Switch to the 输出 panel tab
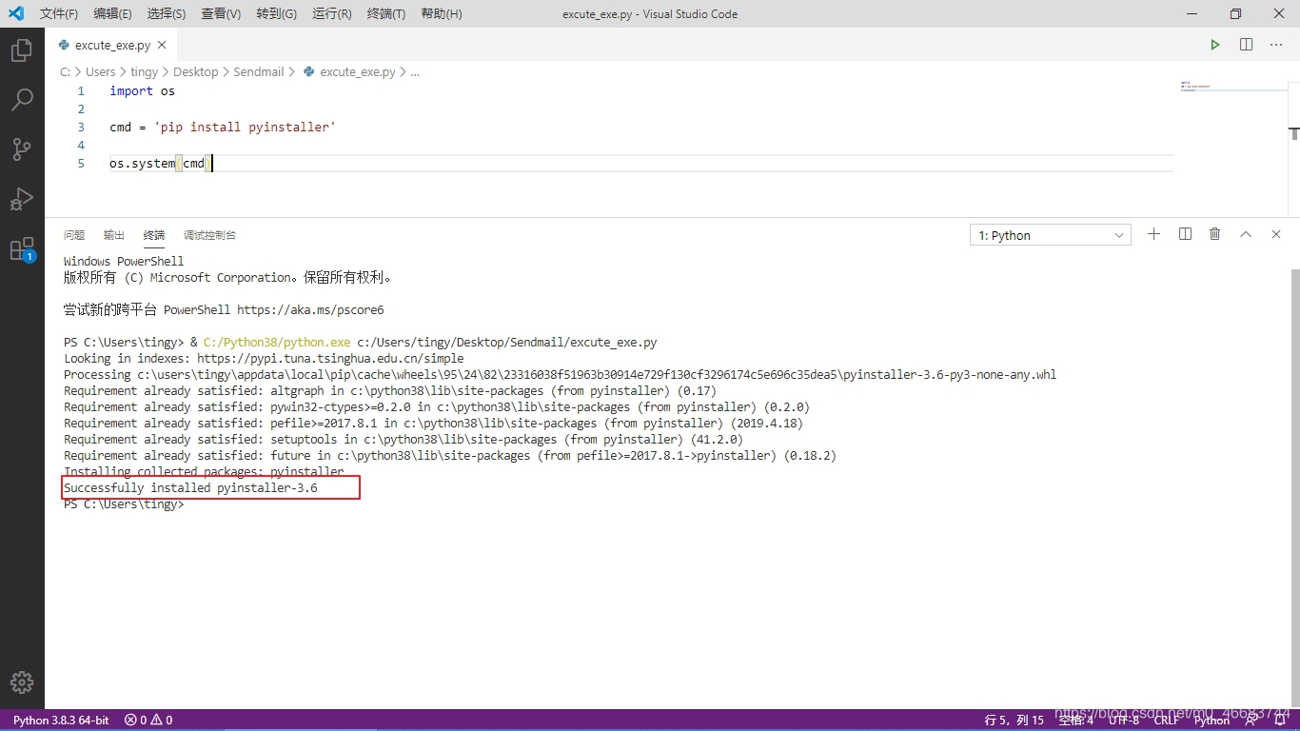 click(x=113, y=235)
